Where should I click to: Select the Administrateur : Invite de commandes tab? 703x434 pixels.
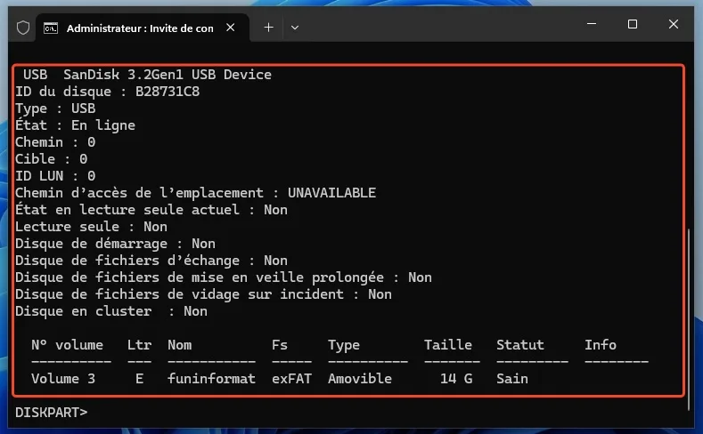point(143,28)
